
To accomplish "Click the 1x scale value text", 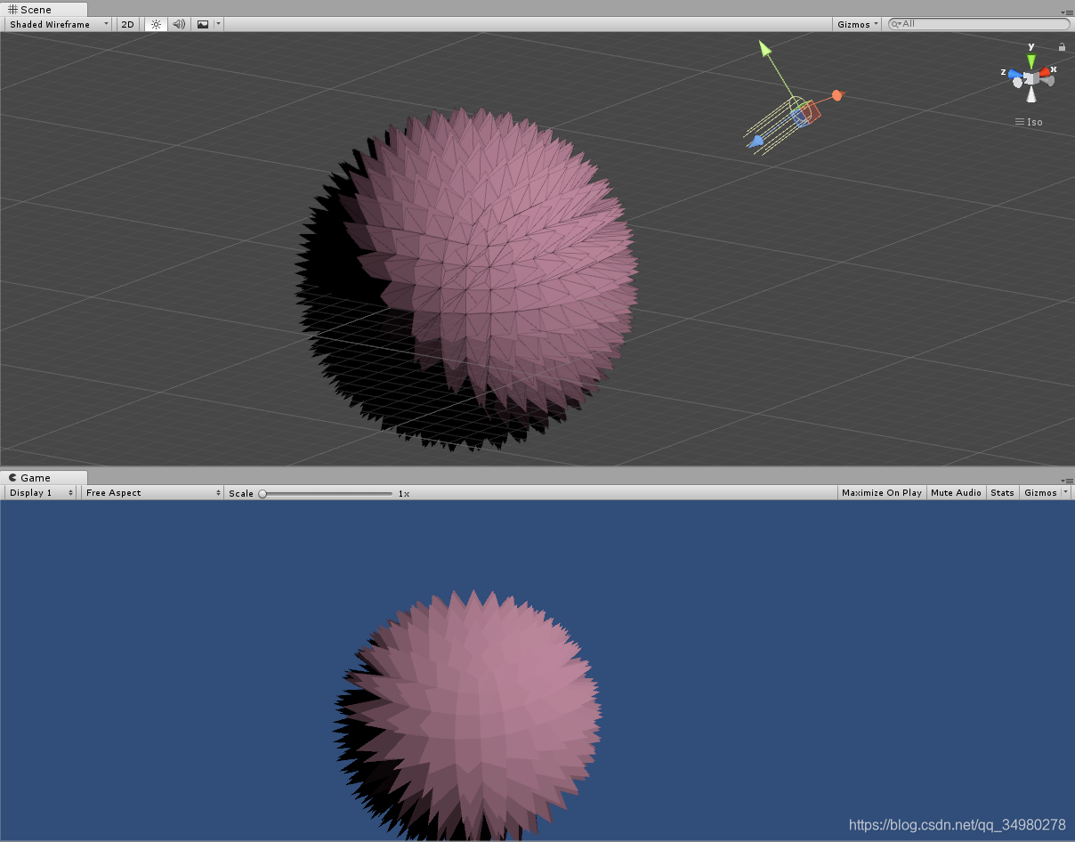I will point(404,493).
